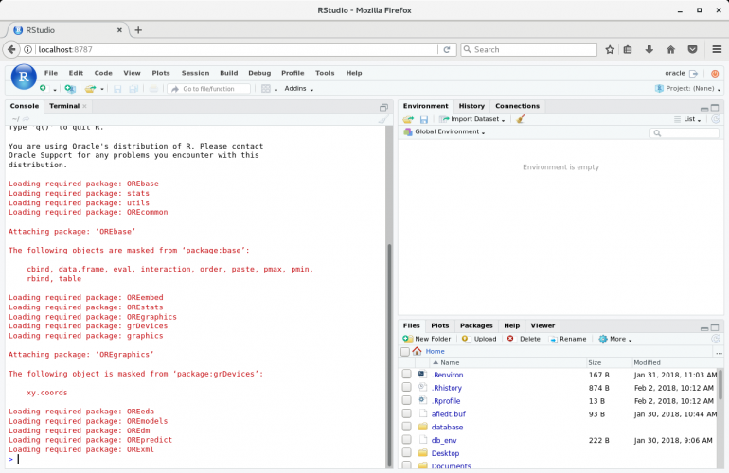Open the Addins dropdown

coord(299,88)
